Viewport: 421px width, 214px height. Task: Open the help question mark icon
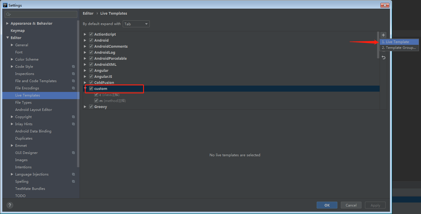point(10,205)
